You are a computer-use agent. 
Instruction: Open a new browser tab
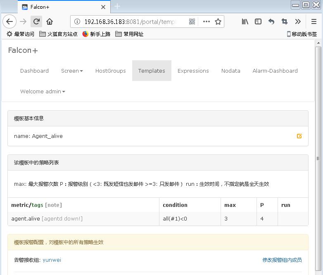click(x=117, y=6)
